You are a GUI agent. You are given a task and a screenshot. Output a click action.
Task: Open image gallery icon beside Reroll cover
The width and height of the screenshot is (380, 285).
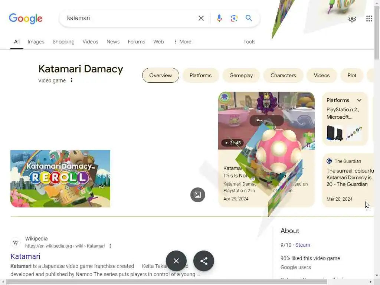point(197,194)
